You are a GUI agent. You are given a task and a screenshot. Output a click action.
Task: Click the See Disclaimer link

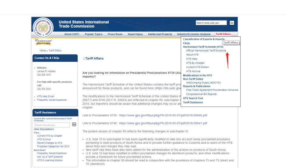44,129
